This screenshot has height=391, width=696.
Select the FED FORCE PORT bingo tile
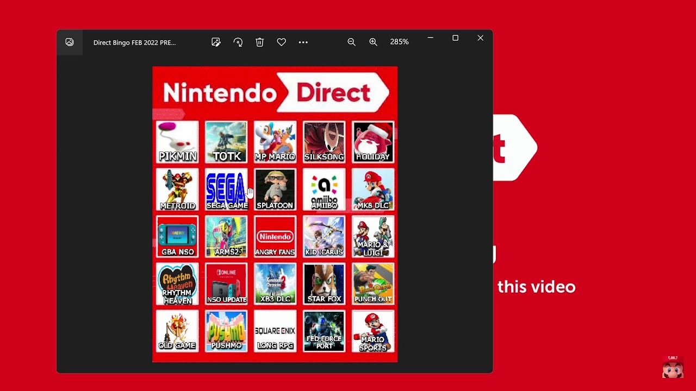(324, 331)
